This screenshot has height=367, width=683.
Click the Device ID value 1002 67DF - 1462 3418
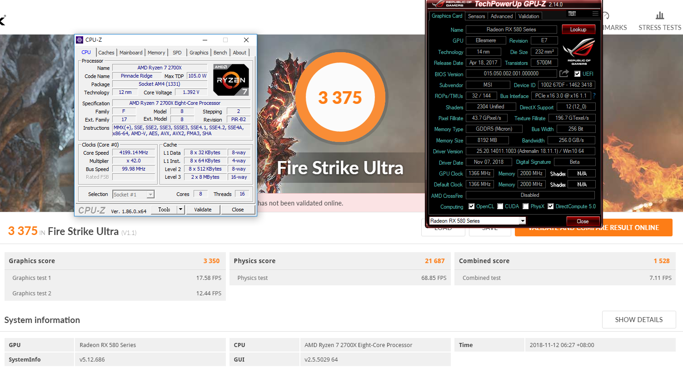click(x=566, y=85)
